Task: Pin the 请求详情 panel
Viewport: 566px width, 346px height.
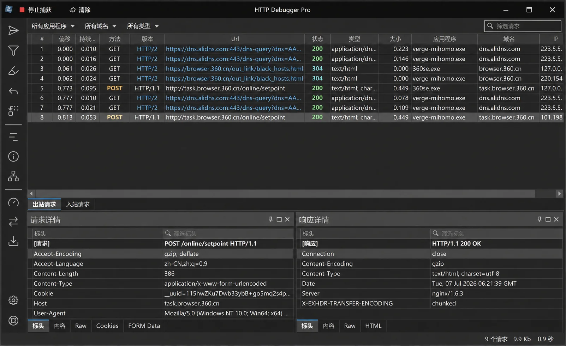Action: 271,219
